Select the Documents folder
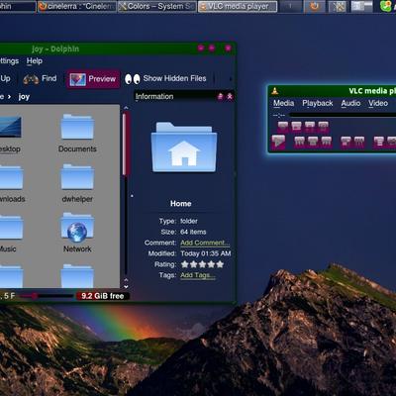 click(77, 134)
